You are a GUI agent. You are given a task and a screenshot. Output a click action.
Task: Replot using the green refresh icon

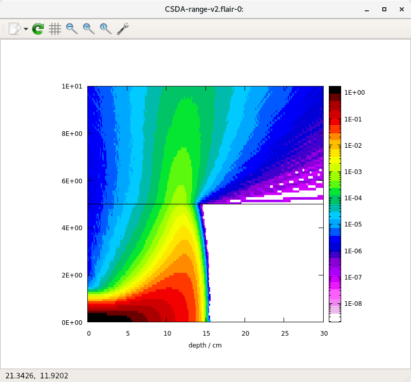38,29
